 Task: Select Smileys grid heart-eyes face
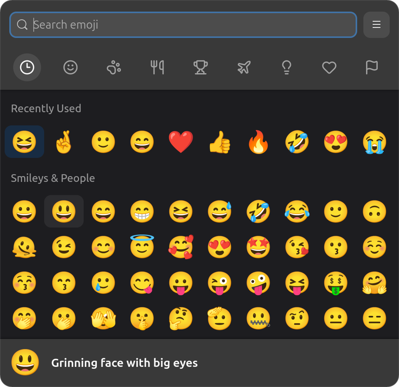(220, 247)
